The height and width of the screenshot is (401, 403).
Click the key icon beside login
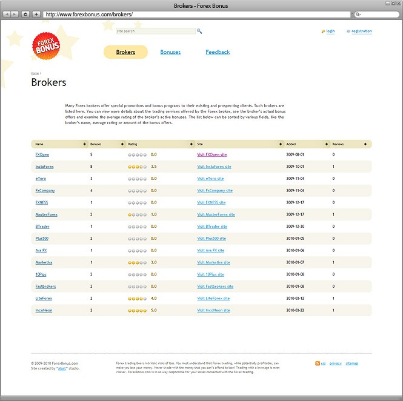323,31
